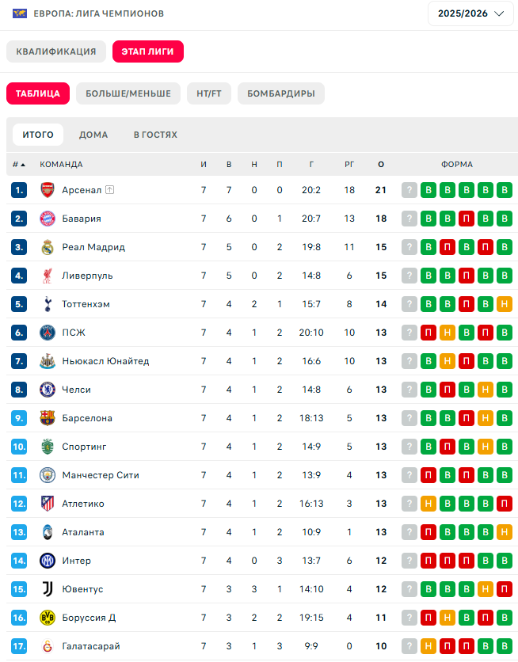Screen dimensions: 518x662
Task: Open the Бомбардиры tab
Action: click(280, 93)
